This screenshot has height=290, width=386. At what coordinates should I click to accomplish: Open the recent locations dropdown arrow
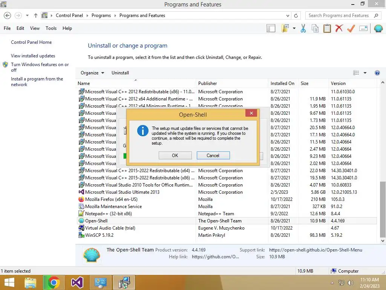point(27,15)
